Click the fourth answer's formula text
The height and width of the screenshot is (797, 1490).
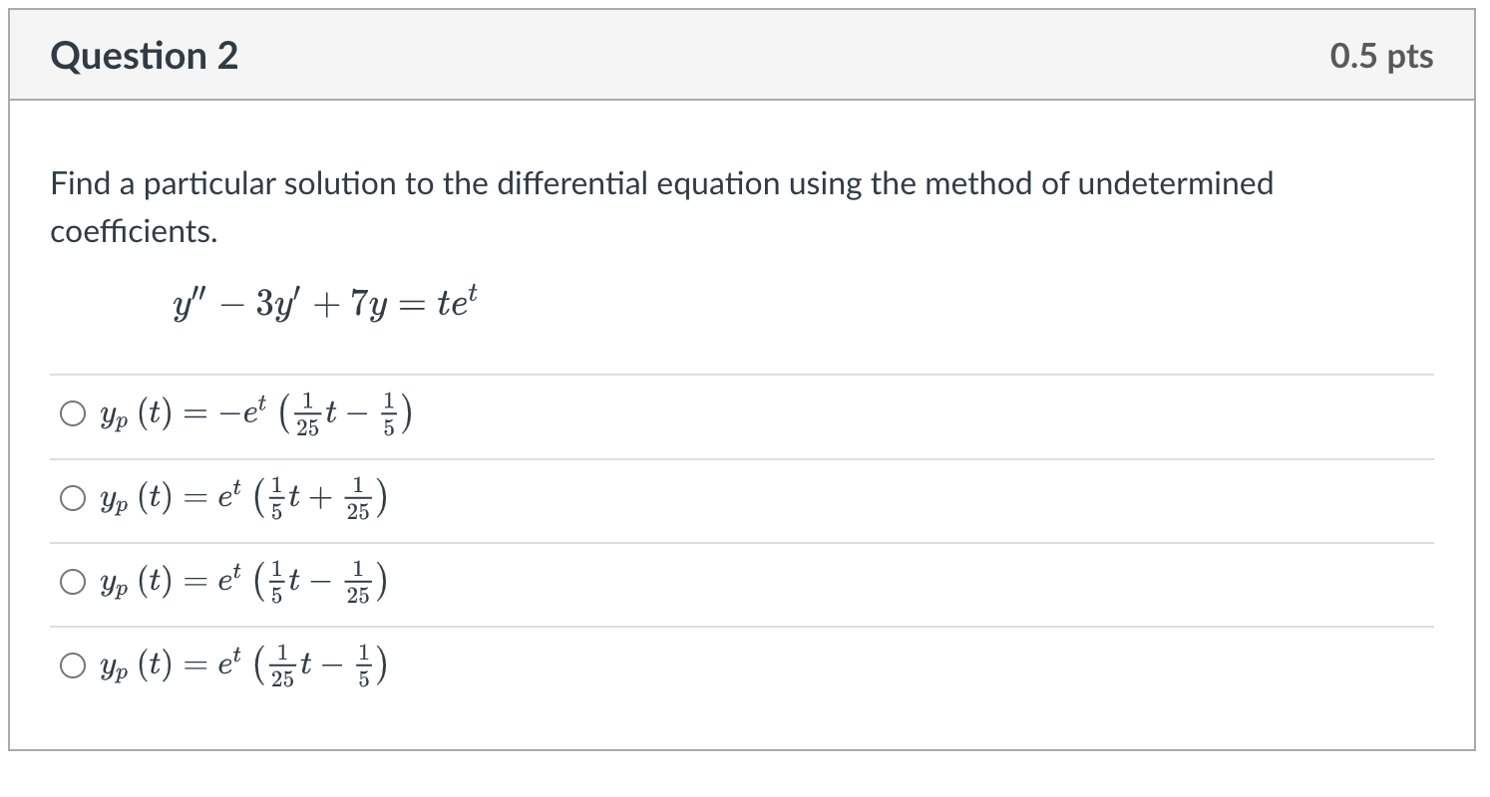pyautogui.click(x=242, y=664)
